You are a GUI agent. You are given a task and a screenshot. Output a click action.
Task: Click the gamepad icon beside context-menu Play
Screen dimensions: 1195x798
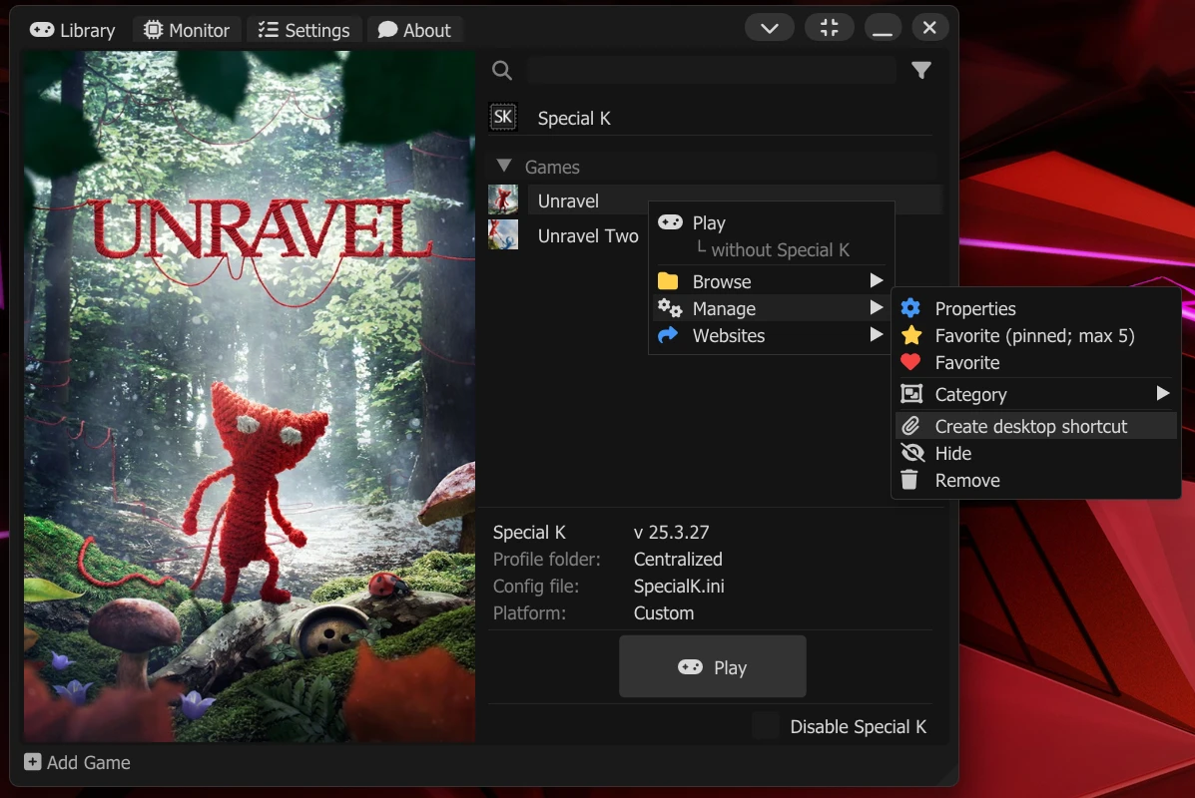671,221
